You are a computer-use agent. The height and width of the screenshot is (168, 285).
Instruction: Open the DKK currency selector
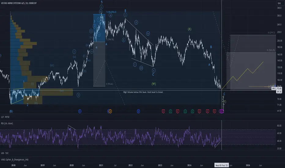279,3
